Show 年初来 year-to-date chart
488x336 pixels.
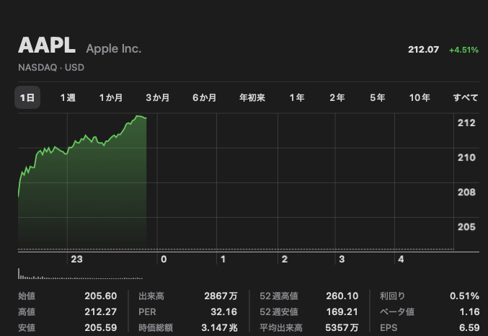(x=252, y=98)
